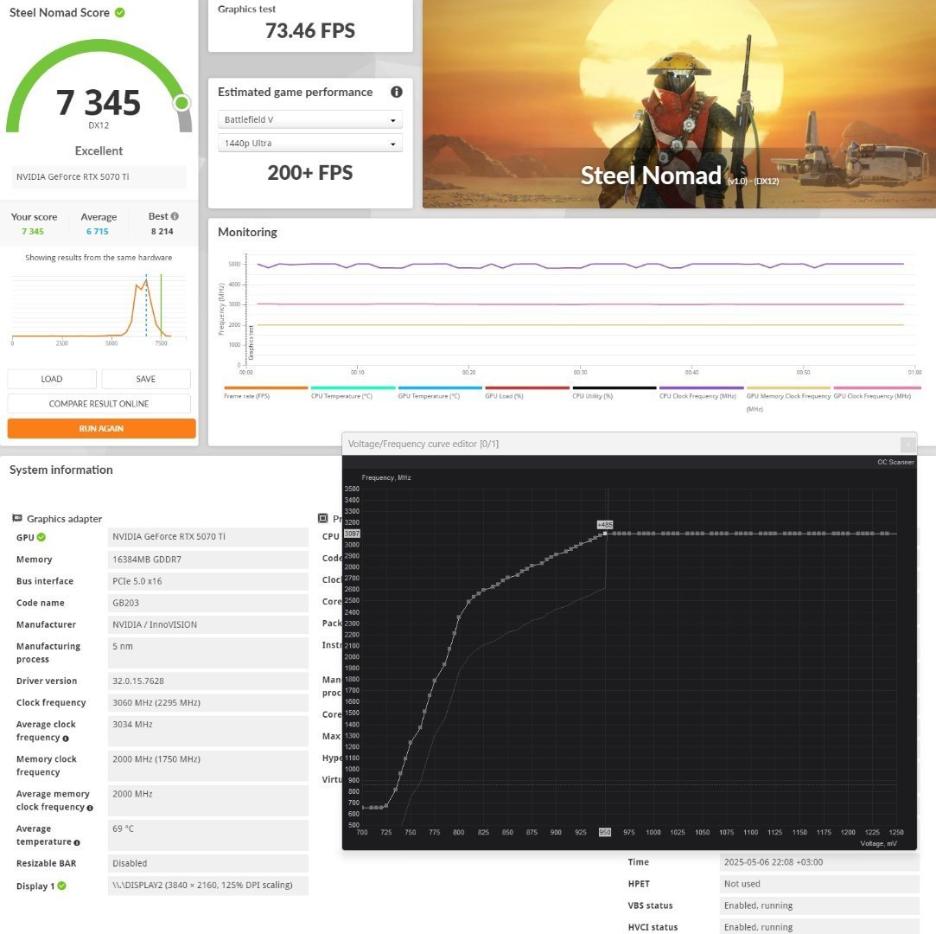Click the DISPLAY2 3840 × 2160 value
The image size is (936, 934).
(207, 885)
